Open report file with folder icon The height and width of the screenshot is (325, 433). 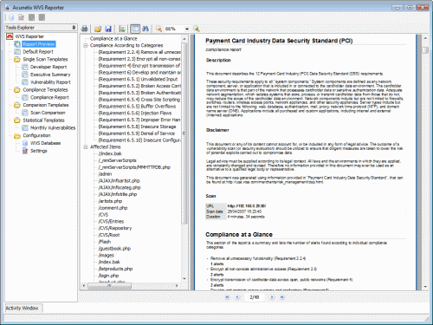tap(98, 29)
